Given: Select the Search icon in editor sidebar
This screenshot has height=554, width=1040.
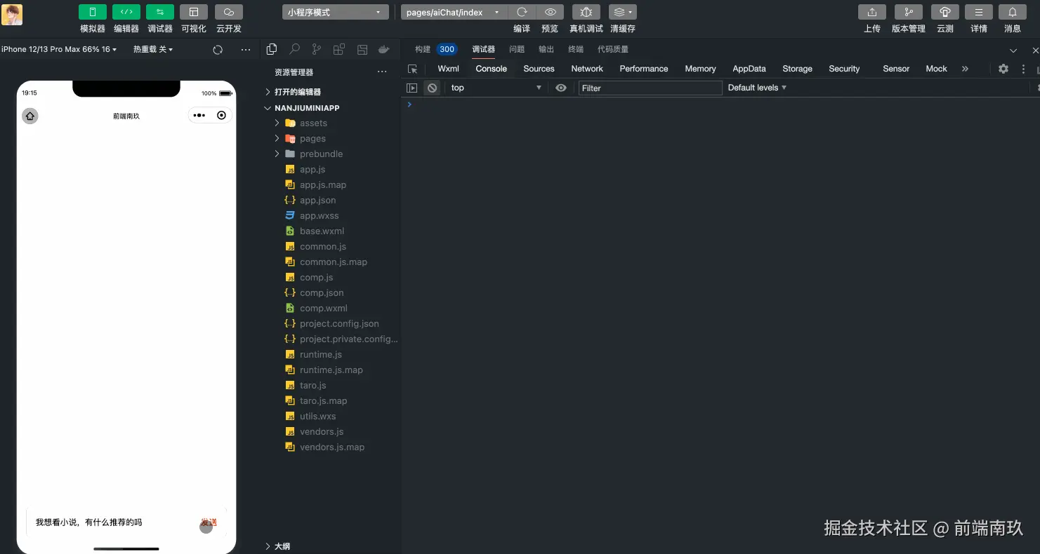Looking at the screenshot, I should pyautogui.click(x=295, y=49).
